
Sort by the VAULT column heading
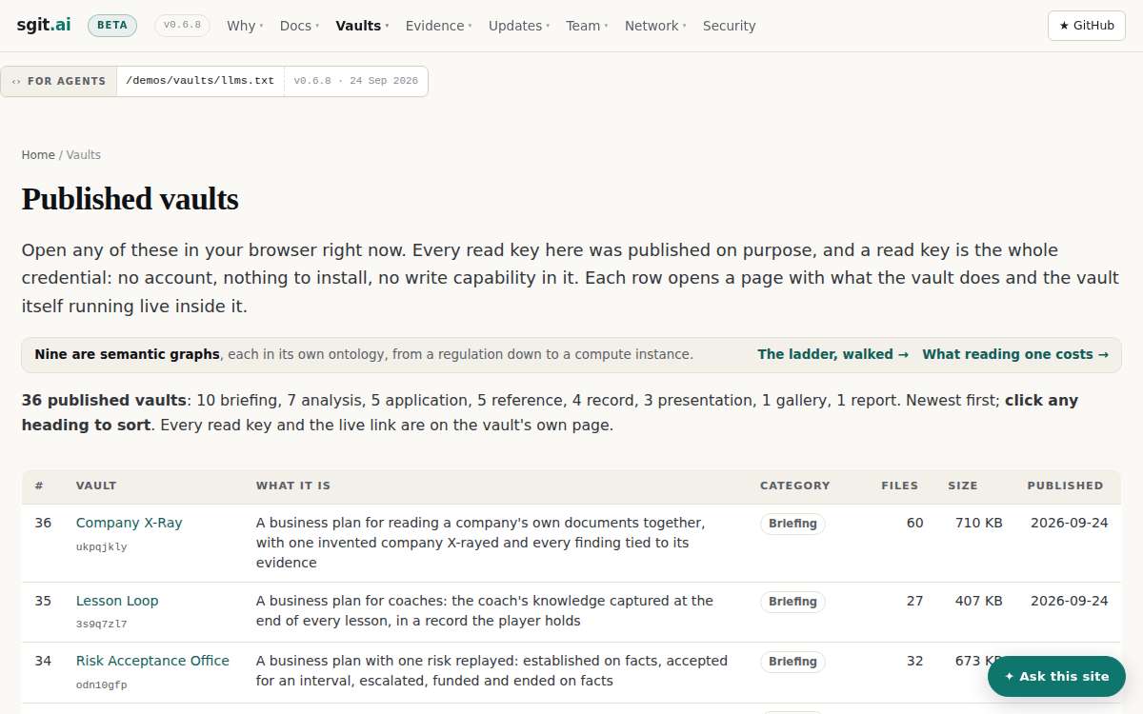(x=96, y=486)
